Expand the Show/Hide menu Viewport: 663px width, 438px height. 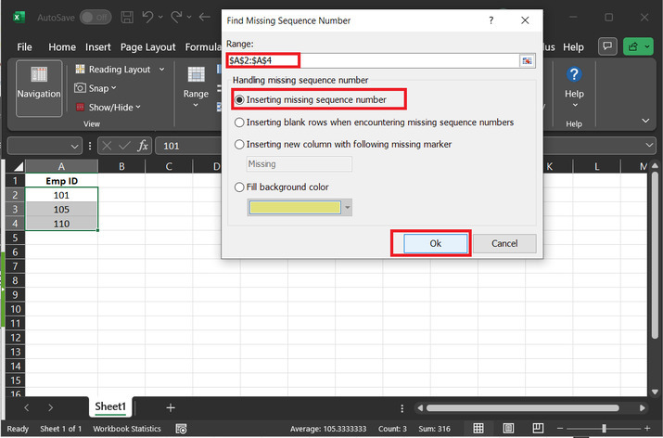pos(108,108)
